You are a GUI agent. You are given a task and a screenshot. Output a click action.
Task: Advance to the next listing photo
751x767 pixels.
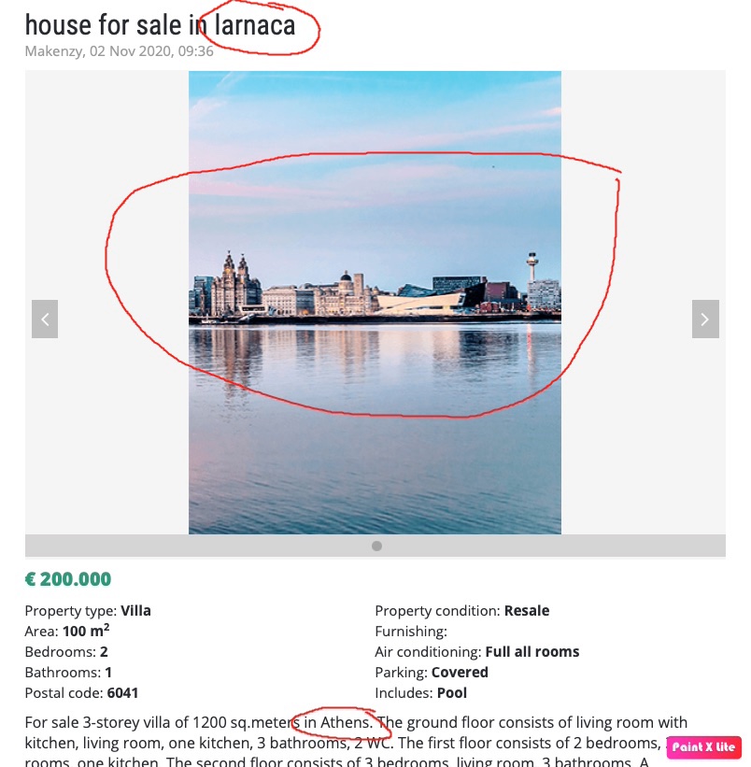705,319
